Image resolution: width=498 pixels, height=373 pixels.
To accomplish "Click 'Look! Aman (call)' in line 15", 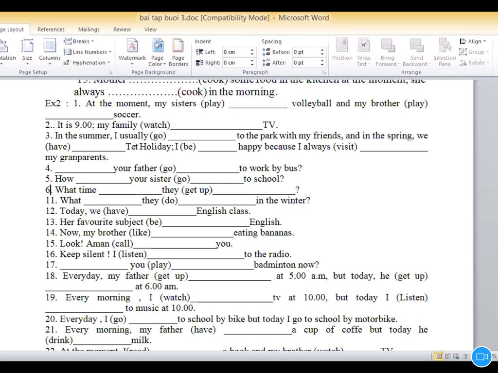I will (x=97, y=244).
